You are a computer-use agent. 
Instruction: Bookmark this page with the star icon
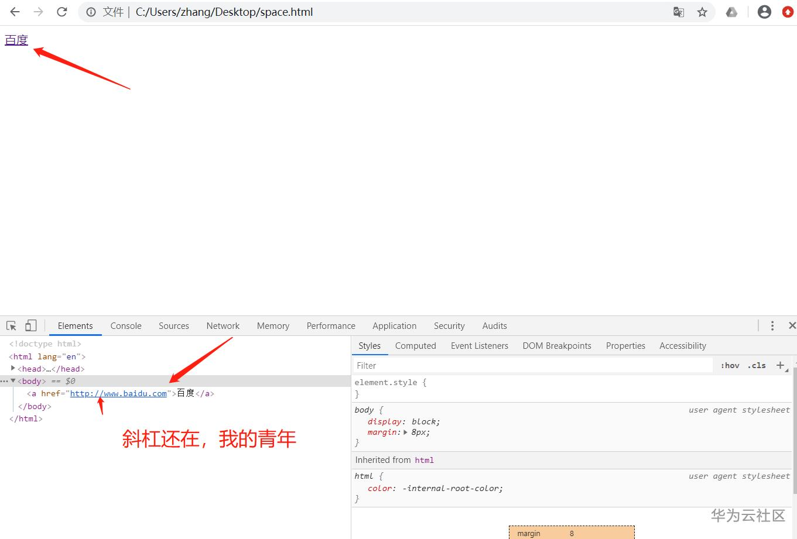coord(702,12)
